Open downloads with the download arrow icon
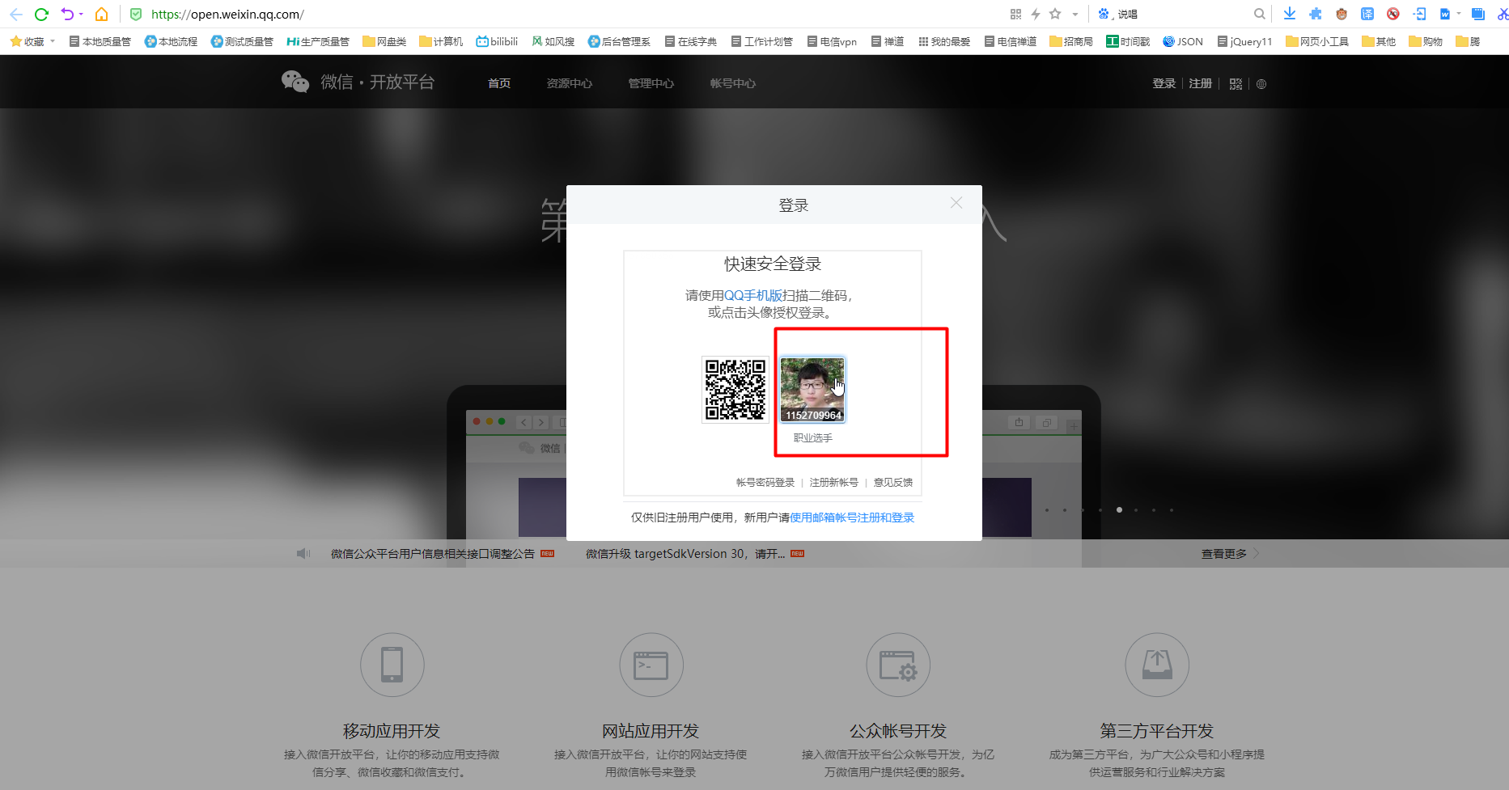The width and height of the screenshot is (1509, 790). [x=1290, y=14]
